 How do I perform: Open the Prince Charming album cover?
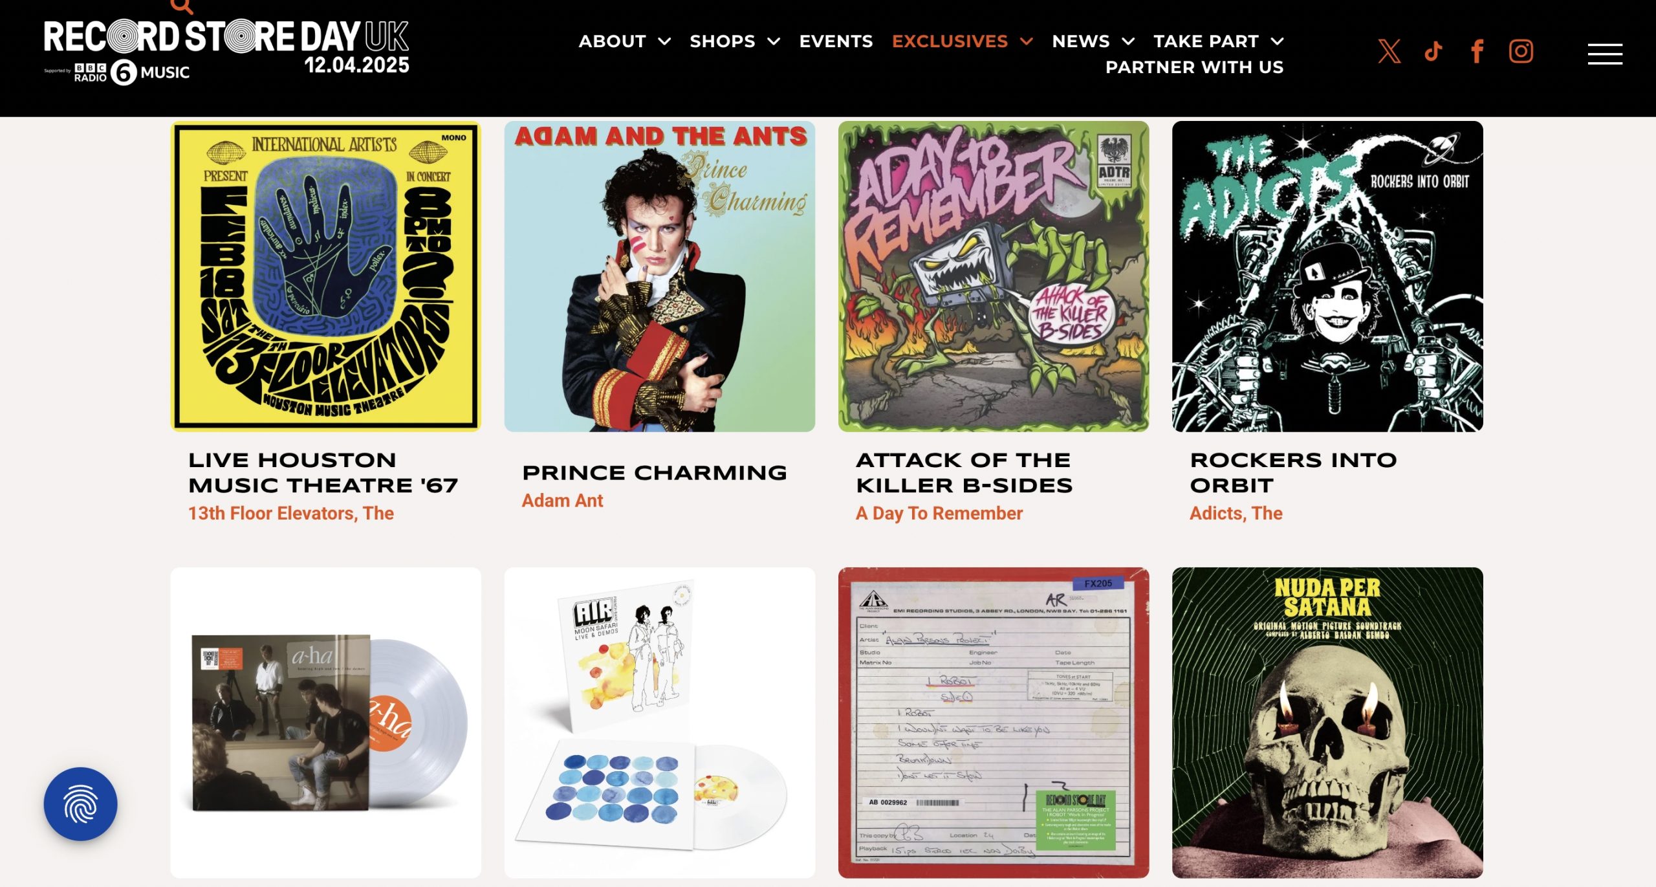[659, 276]
